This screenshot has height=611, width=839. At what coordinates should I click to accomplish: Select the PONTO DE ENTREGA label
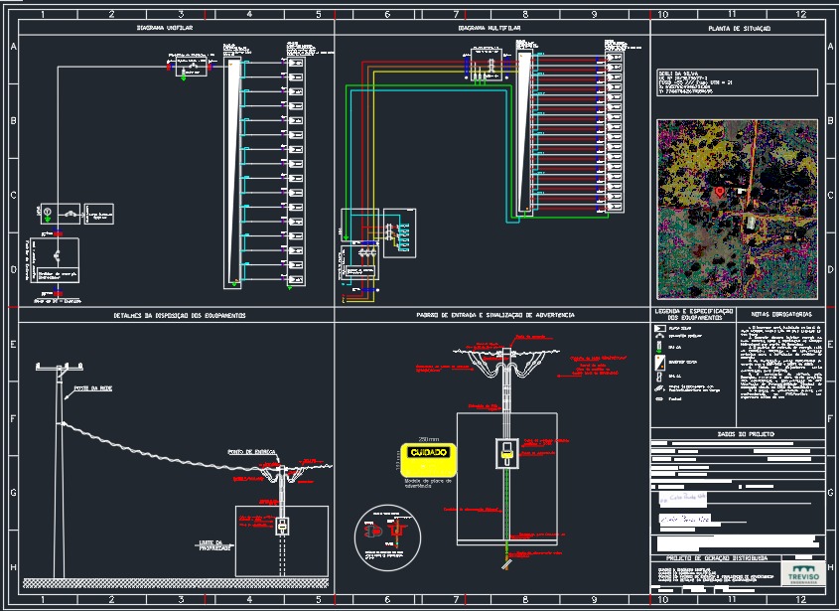251,452
